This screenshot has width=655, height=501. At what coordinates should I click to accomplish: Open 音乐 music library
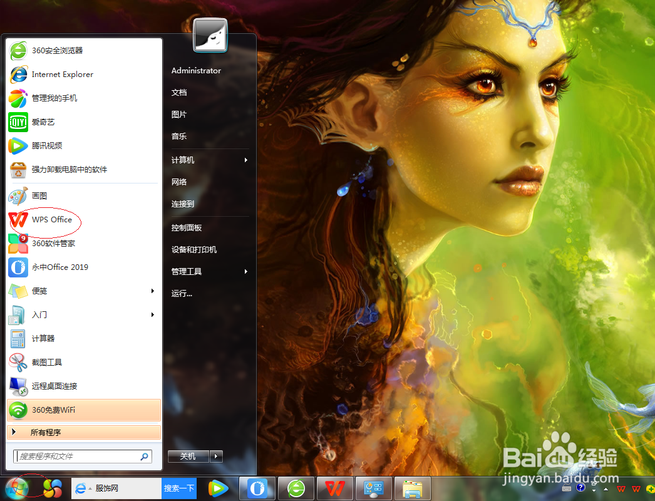pyautogui.click(x=179, y=137)
